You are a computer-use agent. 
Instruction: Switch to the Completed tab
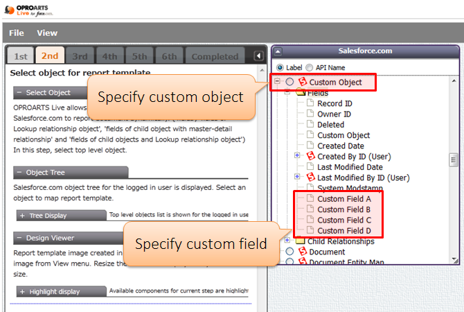(215, 55)
